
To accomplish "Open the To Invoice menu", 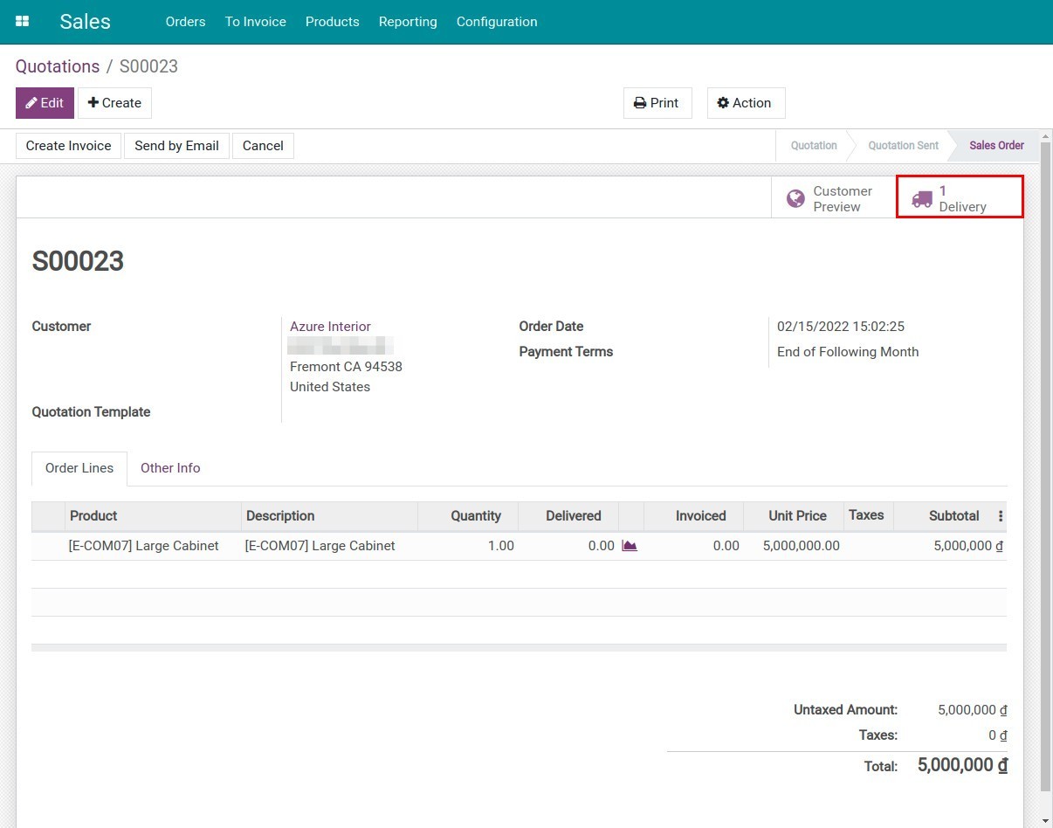I will [x=256, y=22].
